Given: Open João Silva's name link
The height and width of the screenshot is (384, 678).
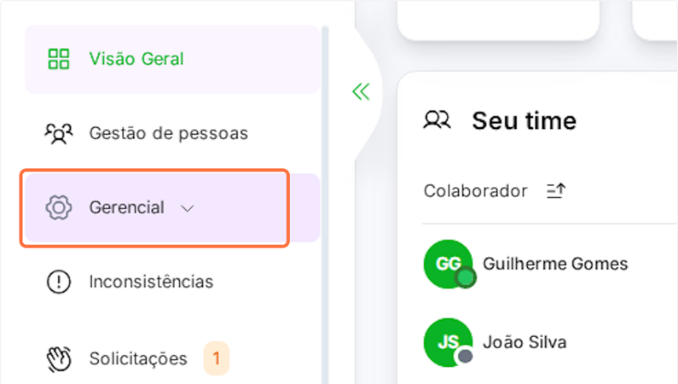Looking at the screenshot, I should coord(524,342).
